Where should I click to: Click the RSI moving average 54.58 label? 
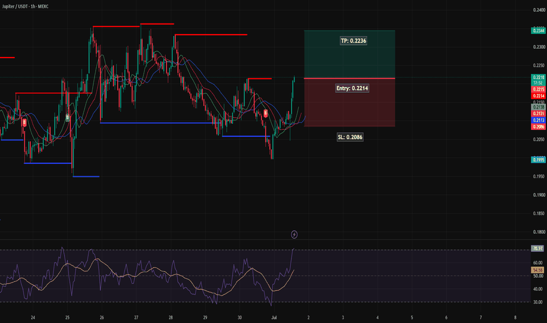538,270
